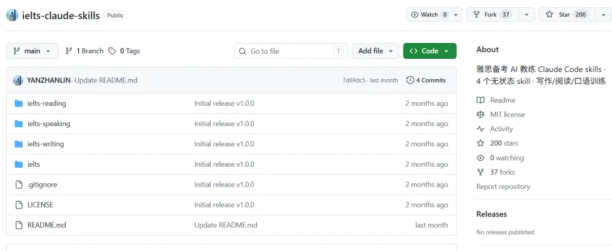Open the Watch notifications dropdown

tap(434, 14)
